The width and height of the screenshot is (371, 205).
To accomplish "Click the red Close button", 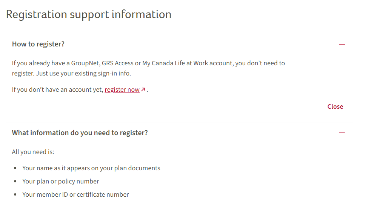I will 335,106.
